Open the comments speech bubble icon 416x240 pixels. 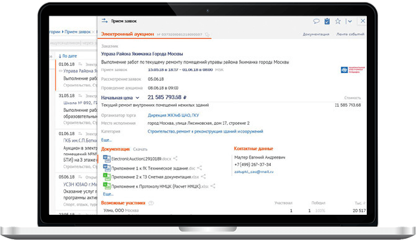[x=316, y=21]
